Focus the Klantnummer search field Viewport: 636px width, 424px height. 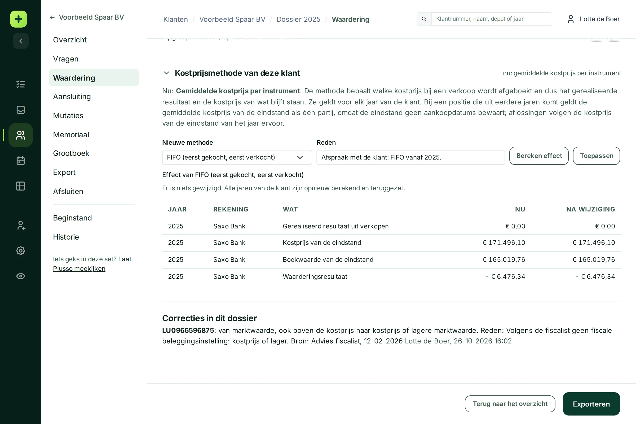[x=492, y=19]
